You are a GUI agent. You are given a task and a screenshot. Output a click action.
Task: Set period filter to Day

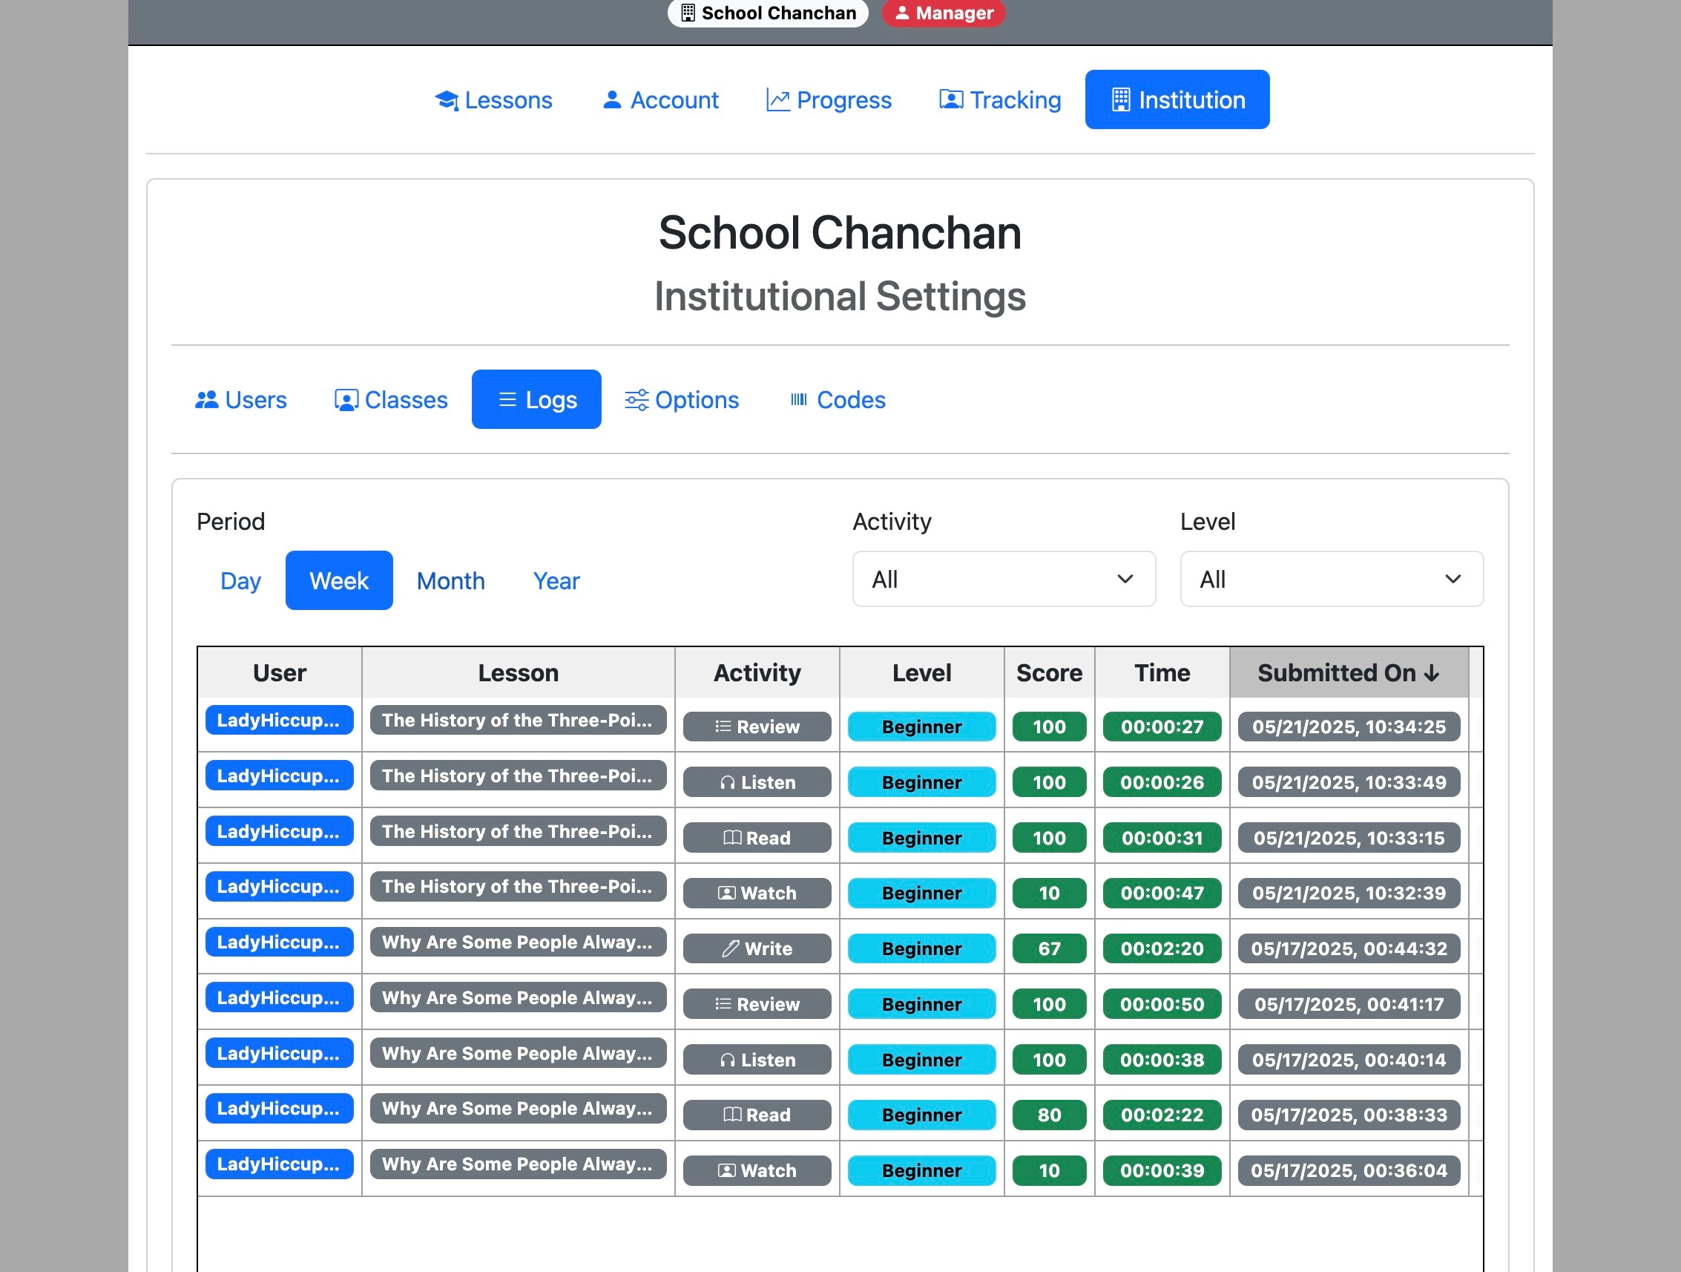(240, 580)
